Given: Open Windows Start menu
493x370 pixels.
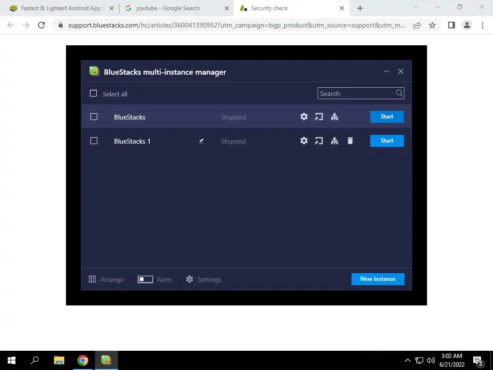Looking at the screenshot, I should point(12,360).
